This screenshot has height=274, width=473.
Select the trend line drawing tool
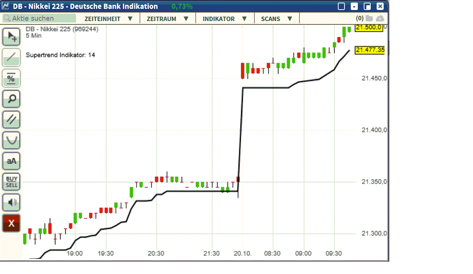(x=11, y=57)
